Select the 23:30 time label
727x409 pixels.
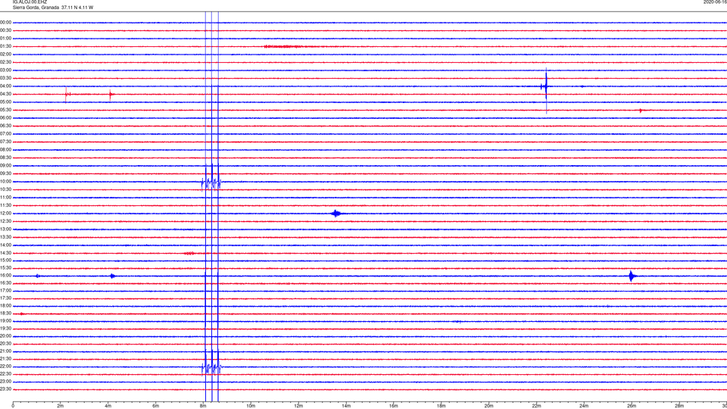pyautogui.click(x=6, y=389)
